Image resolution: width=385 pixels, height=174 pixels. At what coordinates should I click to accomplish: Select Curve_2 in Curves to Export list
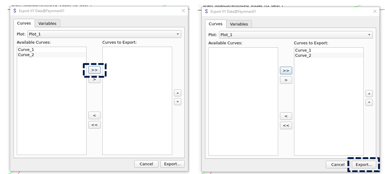click(303, 55)
